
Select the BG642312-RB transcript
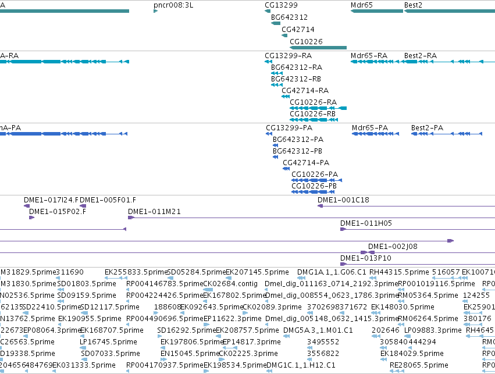[277, 85]
